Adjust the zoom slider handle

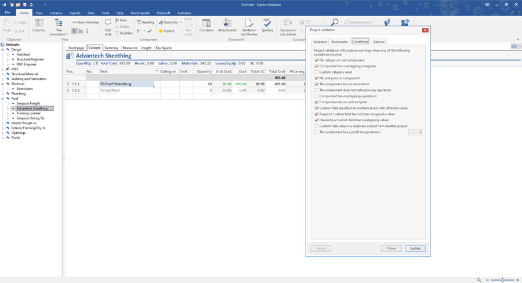(x=502, y=280)
